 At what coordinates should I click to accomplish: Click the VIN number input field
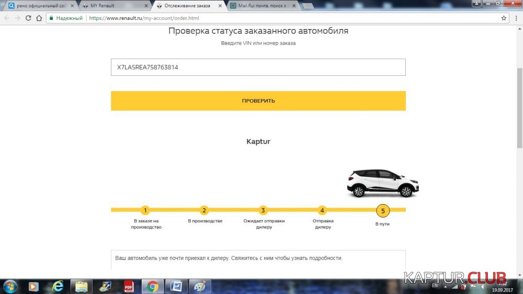tap(258, 67)
